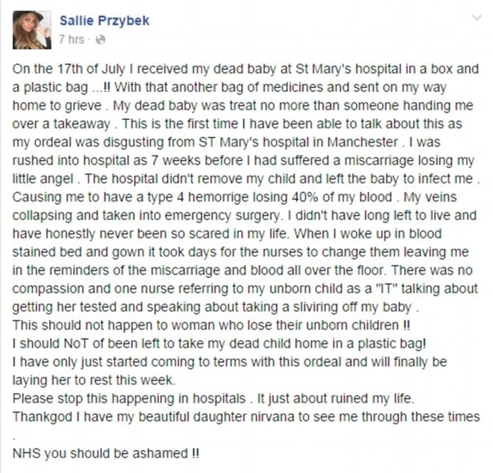Click the public globe privacy icon
Viewport: 493px width, 473px height.
click(101, 40)
